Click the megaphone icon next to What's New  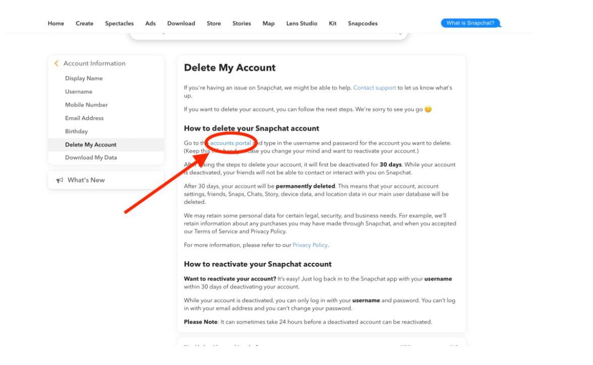point(60,180)
